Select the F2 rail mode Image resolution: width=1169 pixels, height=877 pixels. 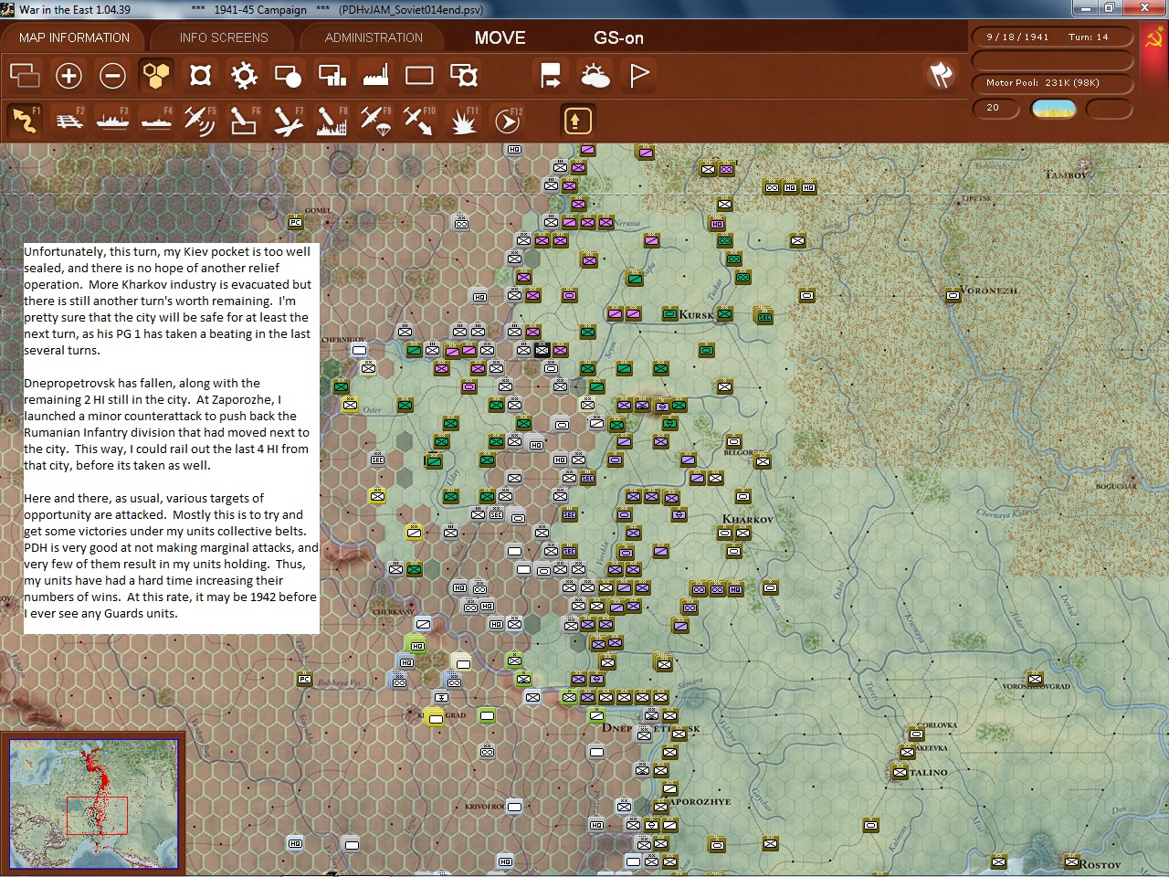68,120
